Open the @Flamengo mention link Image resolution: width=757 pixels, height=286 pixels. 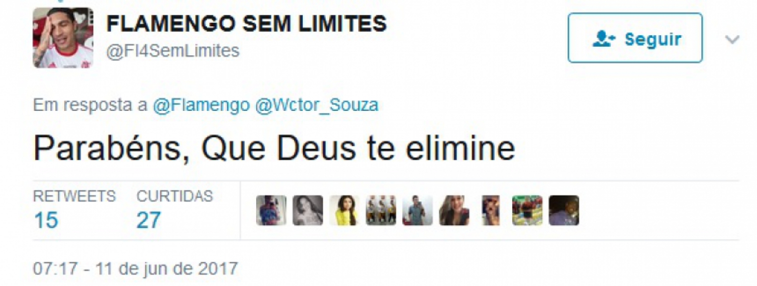click(x=201, y=105)
